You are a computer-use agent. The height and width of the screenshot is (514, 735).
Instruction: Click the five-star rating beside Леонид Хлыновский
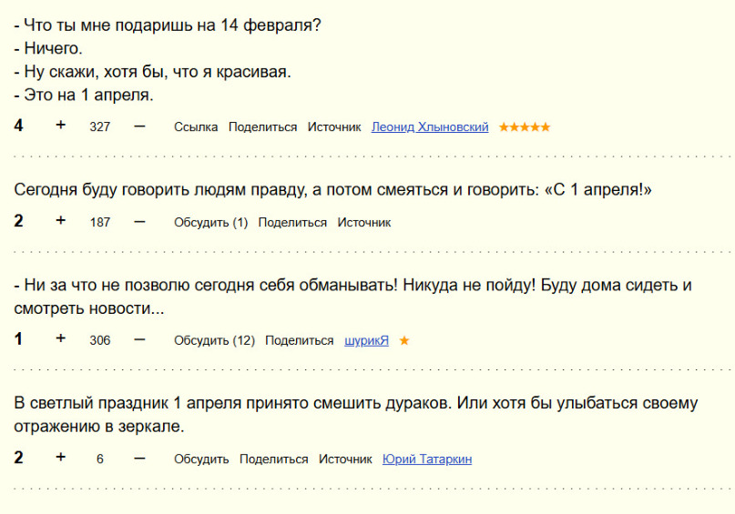point(525,127)
